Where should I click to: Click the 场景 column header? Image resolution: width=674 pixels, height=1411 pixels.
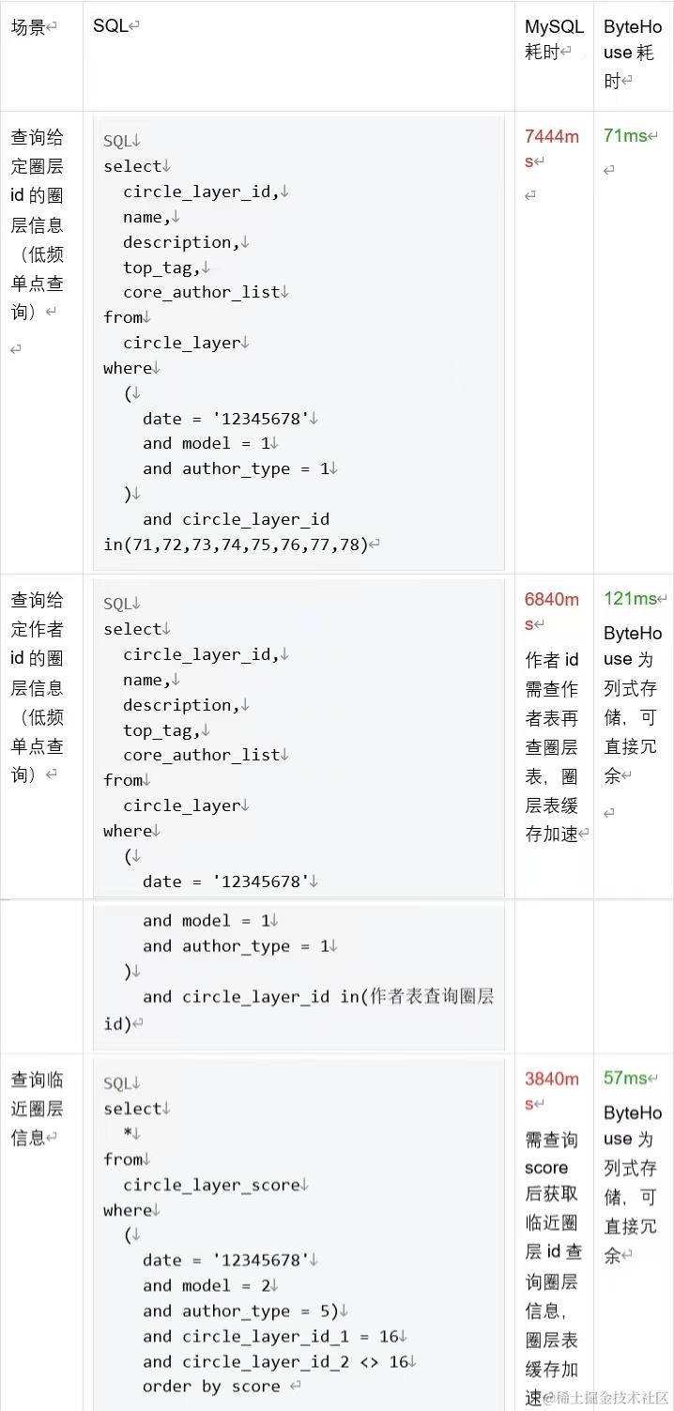point(29,27)
